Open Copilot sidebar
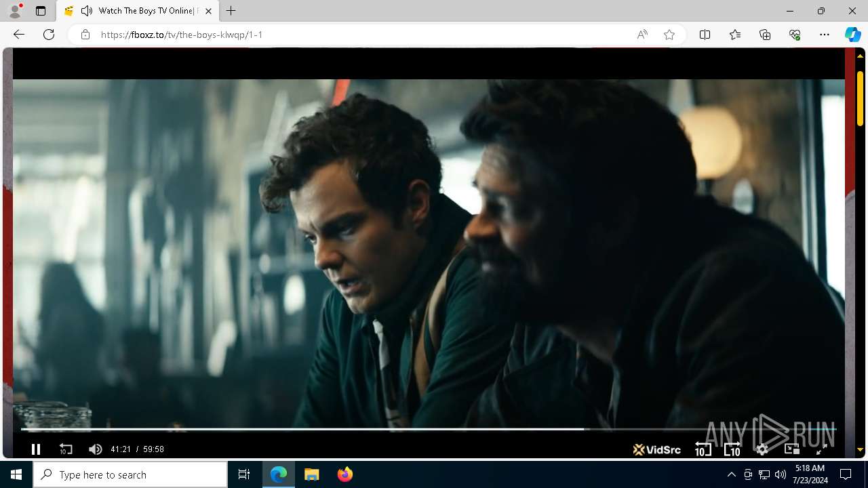 click(x=852, y=35)
